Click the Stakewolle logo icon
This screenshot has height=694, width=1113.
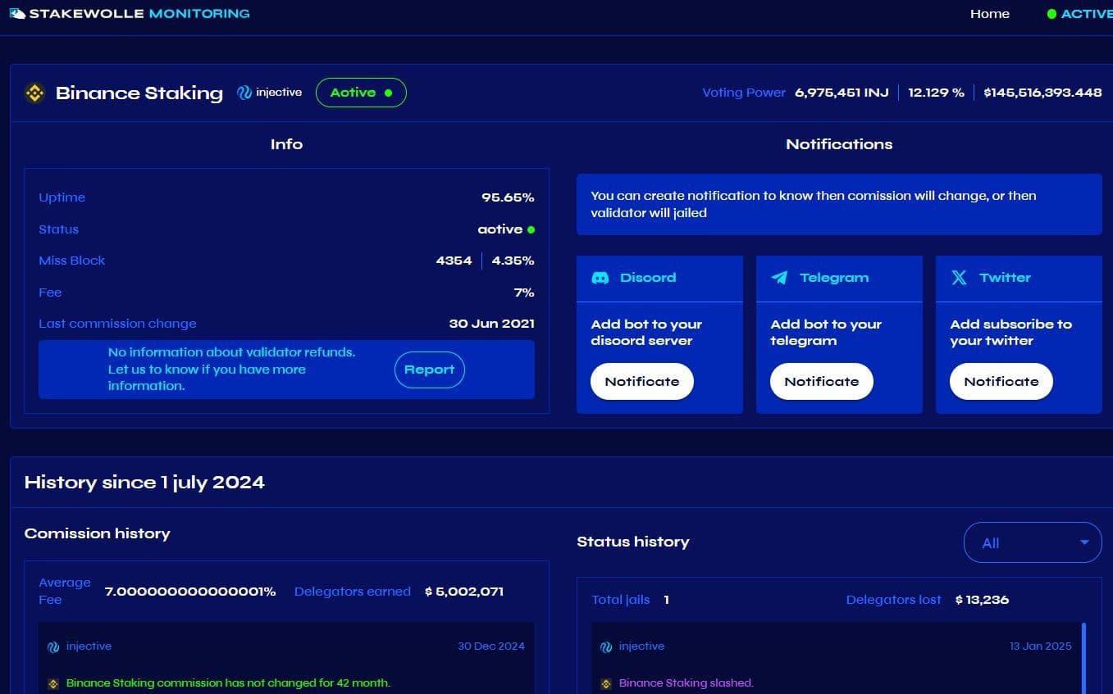pos(17,13)
